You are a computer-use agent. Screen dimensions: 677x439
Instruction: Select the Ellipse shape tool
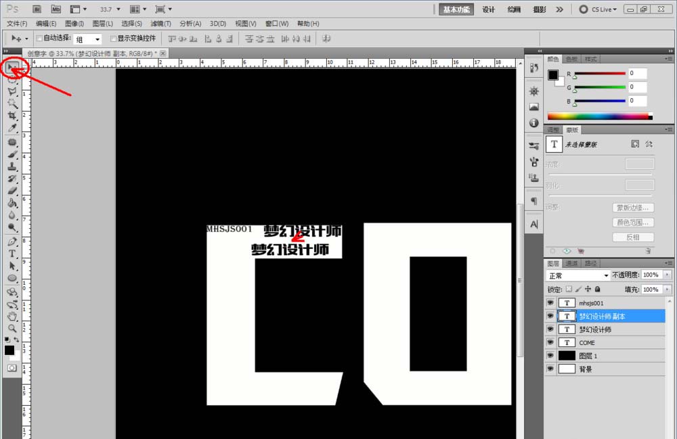coord(12,278)
